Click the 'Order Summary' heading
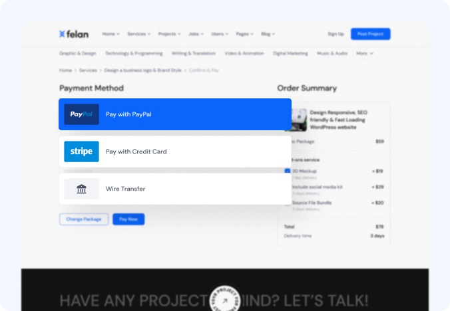Screen dimensions: 450x311 (x=307, y=88)
